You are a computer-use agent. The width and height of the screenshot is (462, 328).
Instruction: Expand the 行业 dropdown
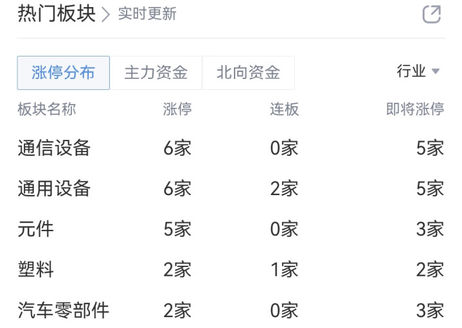[x=412, y=71]
